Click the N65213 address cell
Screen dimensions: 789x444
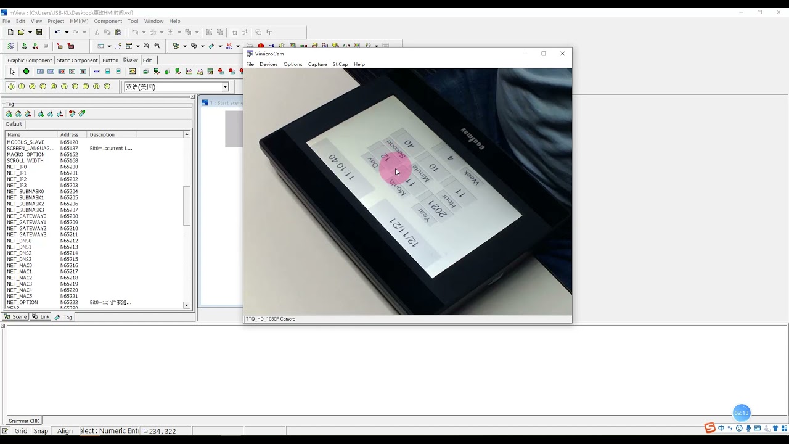(x=69, y=247)
